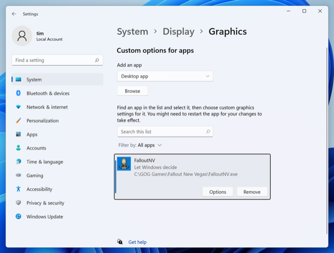The width and height of the screenshot is (334, 253).
Task: Open the Filter by All apps dropdown
Action: point(150,145)
